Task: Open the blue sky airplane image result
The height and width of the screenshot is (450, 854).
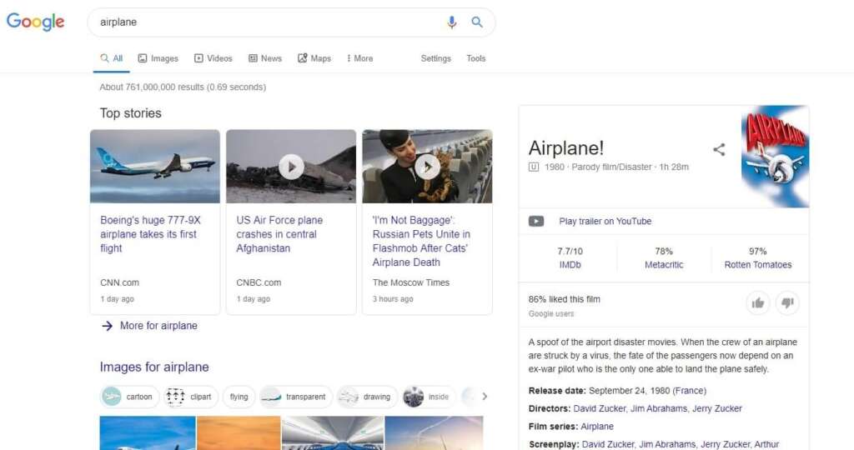Action: (148, 433)
